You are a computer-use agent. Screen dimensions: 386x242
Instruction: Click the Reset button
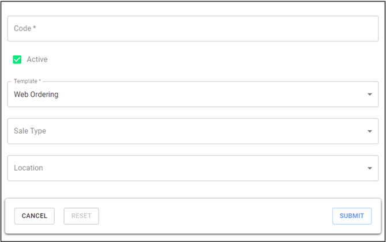point(81,216)
